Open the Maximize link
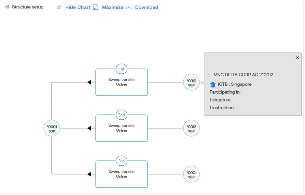The image size is (305, 195). [x=113, y=7]
